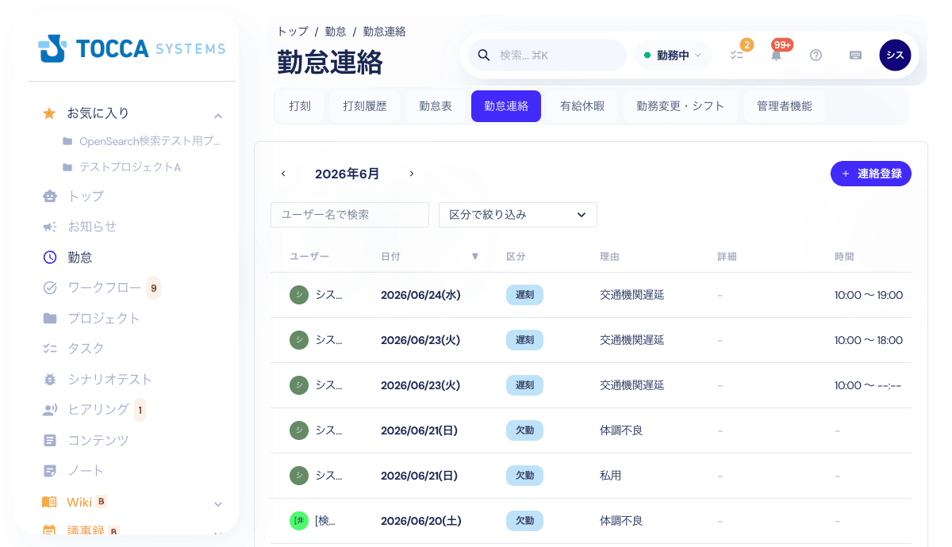Click the ワークフロー checkmark icon
This screenshot has height=547, width=952.
(x=50, y=288)
